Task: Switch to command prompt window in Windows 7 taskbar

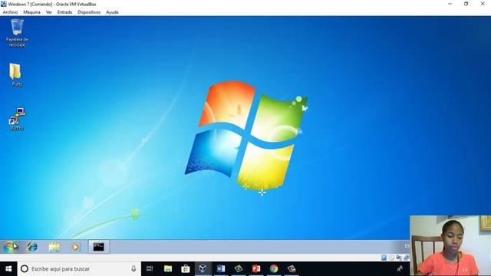Action: click(99, 247)
